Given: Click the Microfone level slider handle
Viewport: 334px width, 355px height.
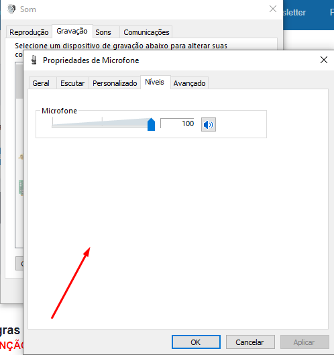Looking at the screenshot, I should tap(151, 124).
